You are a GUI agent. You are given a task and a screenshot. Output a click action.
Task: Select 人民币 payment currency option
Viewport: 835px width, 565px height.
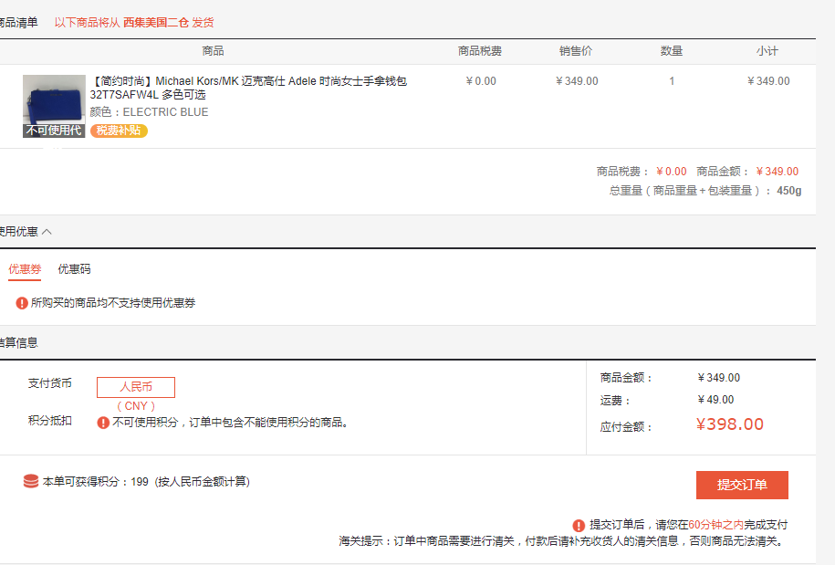pyautogui.click(x=136, y=387)
